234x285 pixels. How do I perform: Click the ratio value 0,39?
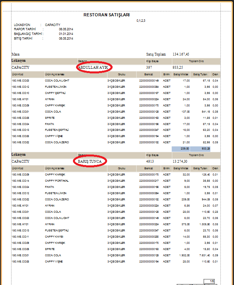(x=215, y=255)
